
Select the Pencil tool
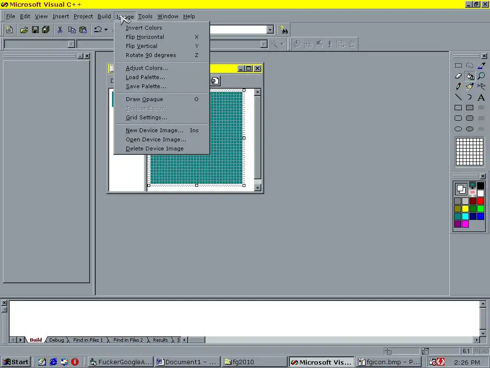pyautogui.click(x=458, y=86)
